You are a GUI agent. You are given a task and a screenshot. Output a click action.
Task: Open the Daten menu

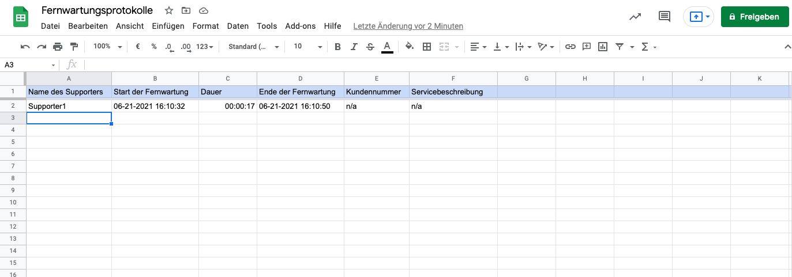pyautogui.click(x=238, y=26)
